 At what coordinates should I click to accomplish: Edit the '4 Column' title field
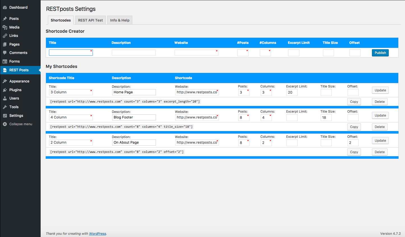71,117
